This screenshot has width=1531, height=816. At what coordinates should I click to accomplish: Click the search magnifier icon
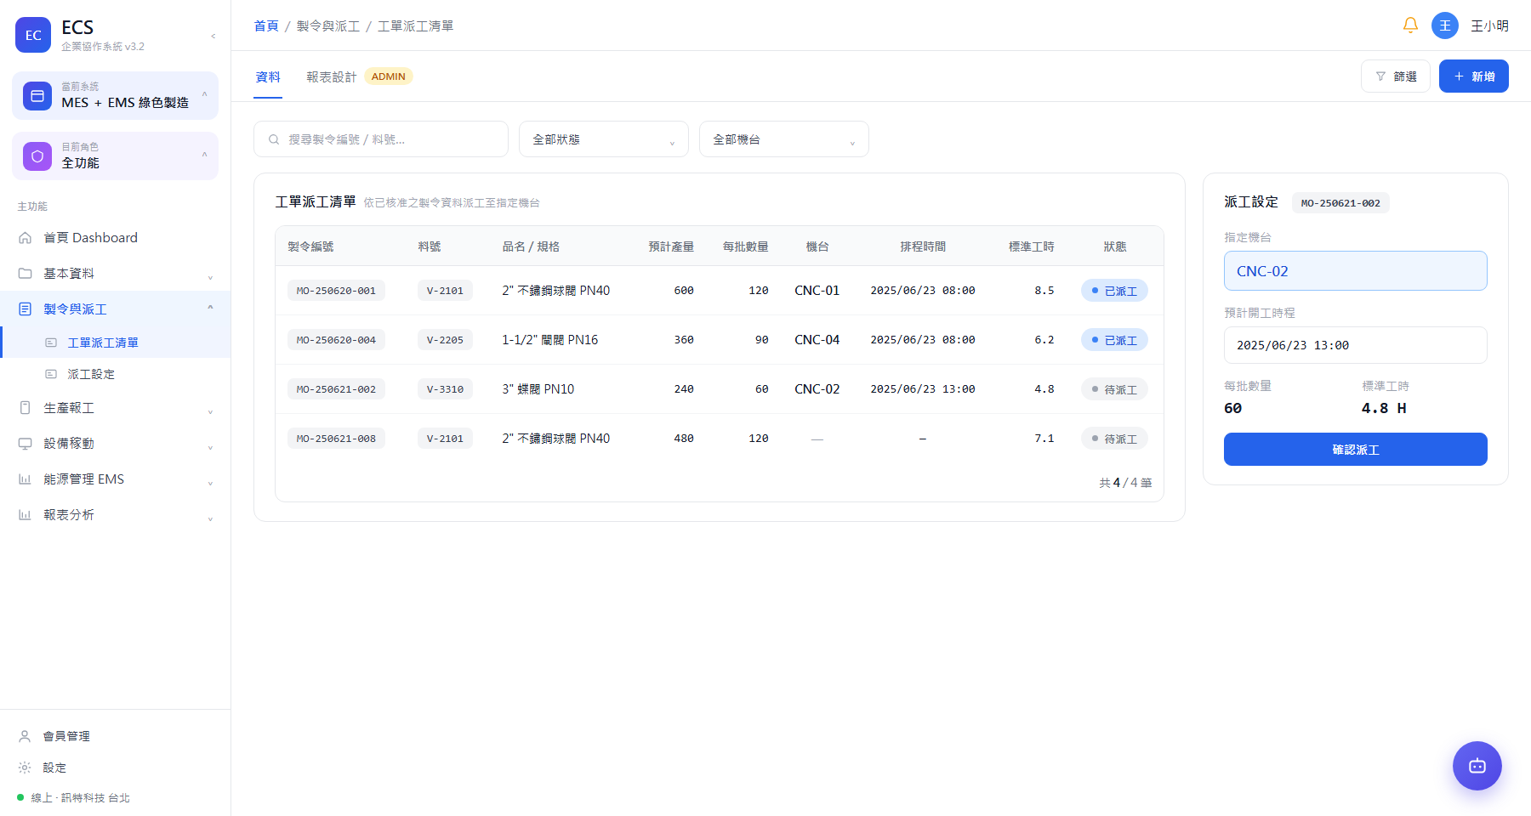[x=274, y=139]
